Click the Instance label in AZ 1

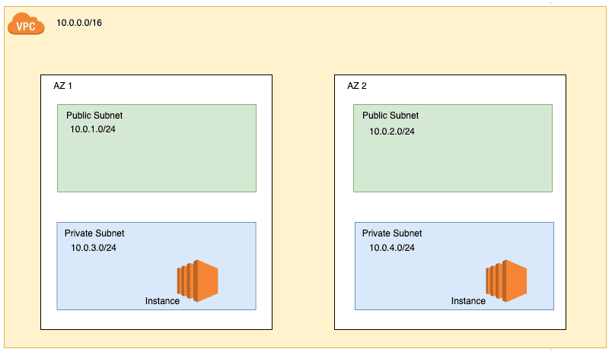coord(162,301)
